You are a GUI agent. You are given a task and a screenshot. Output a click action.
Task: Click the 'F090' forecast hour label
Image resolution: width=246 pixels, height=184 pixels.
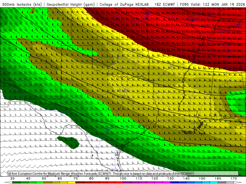[184, 4]
